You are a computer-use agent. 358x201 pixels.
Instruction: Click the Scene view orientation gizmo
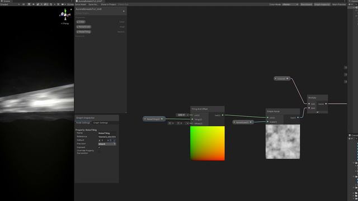(x=65, y=15)
